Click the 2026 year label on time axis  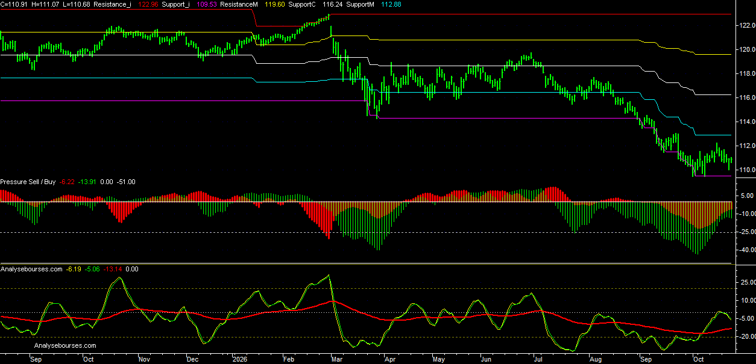[x=239, y=359]
